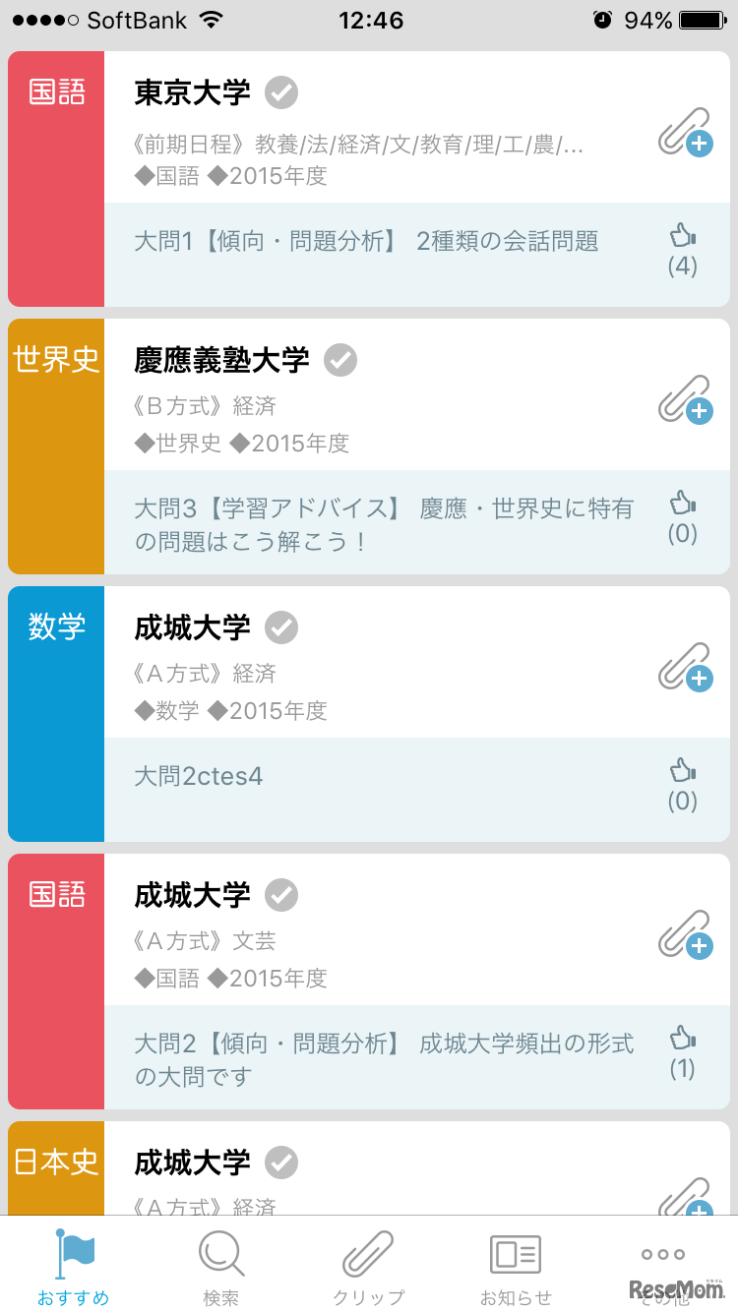Switch to the クリップ tab
738x1312 pixels.
coord(368,1267)
